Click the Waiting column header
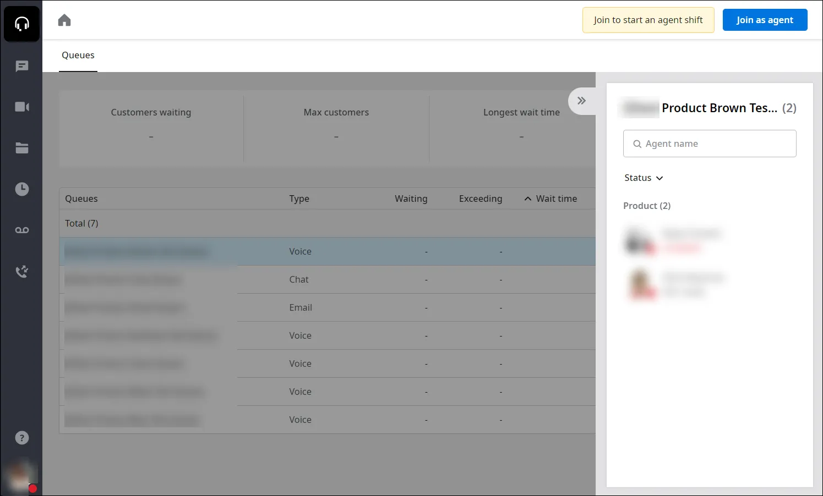Screen dimensions: 823x496 point(411,199)
